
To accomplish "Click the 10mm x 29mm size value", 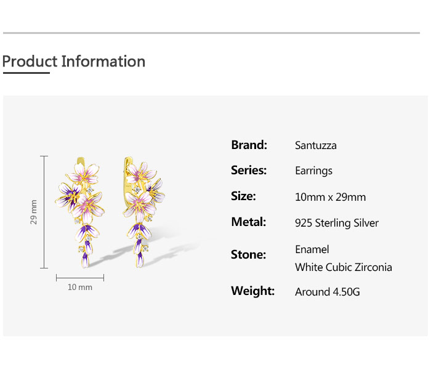I will pyautogui.click(x=331, y=197).
